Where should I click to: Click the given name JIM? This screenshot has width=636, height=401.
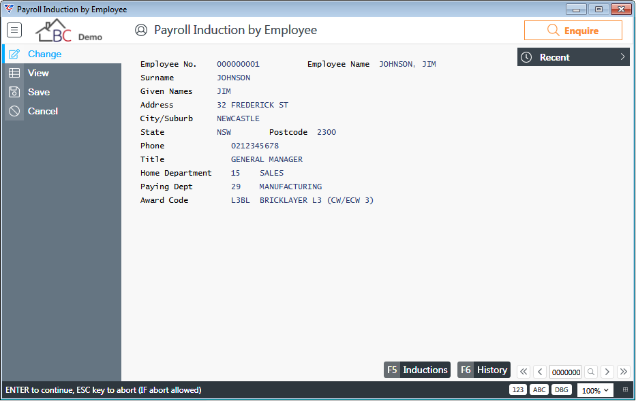(224, 91)
